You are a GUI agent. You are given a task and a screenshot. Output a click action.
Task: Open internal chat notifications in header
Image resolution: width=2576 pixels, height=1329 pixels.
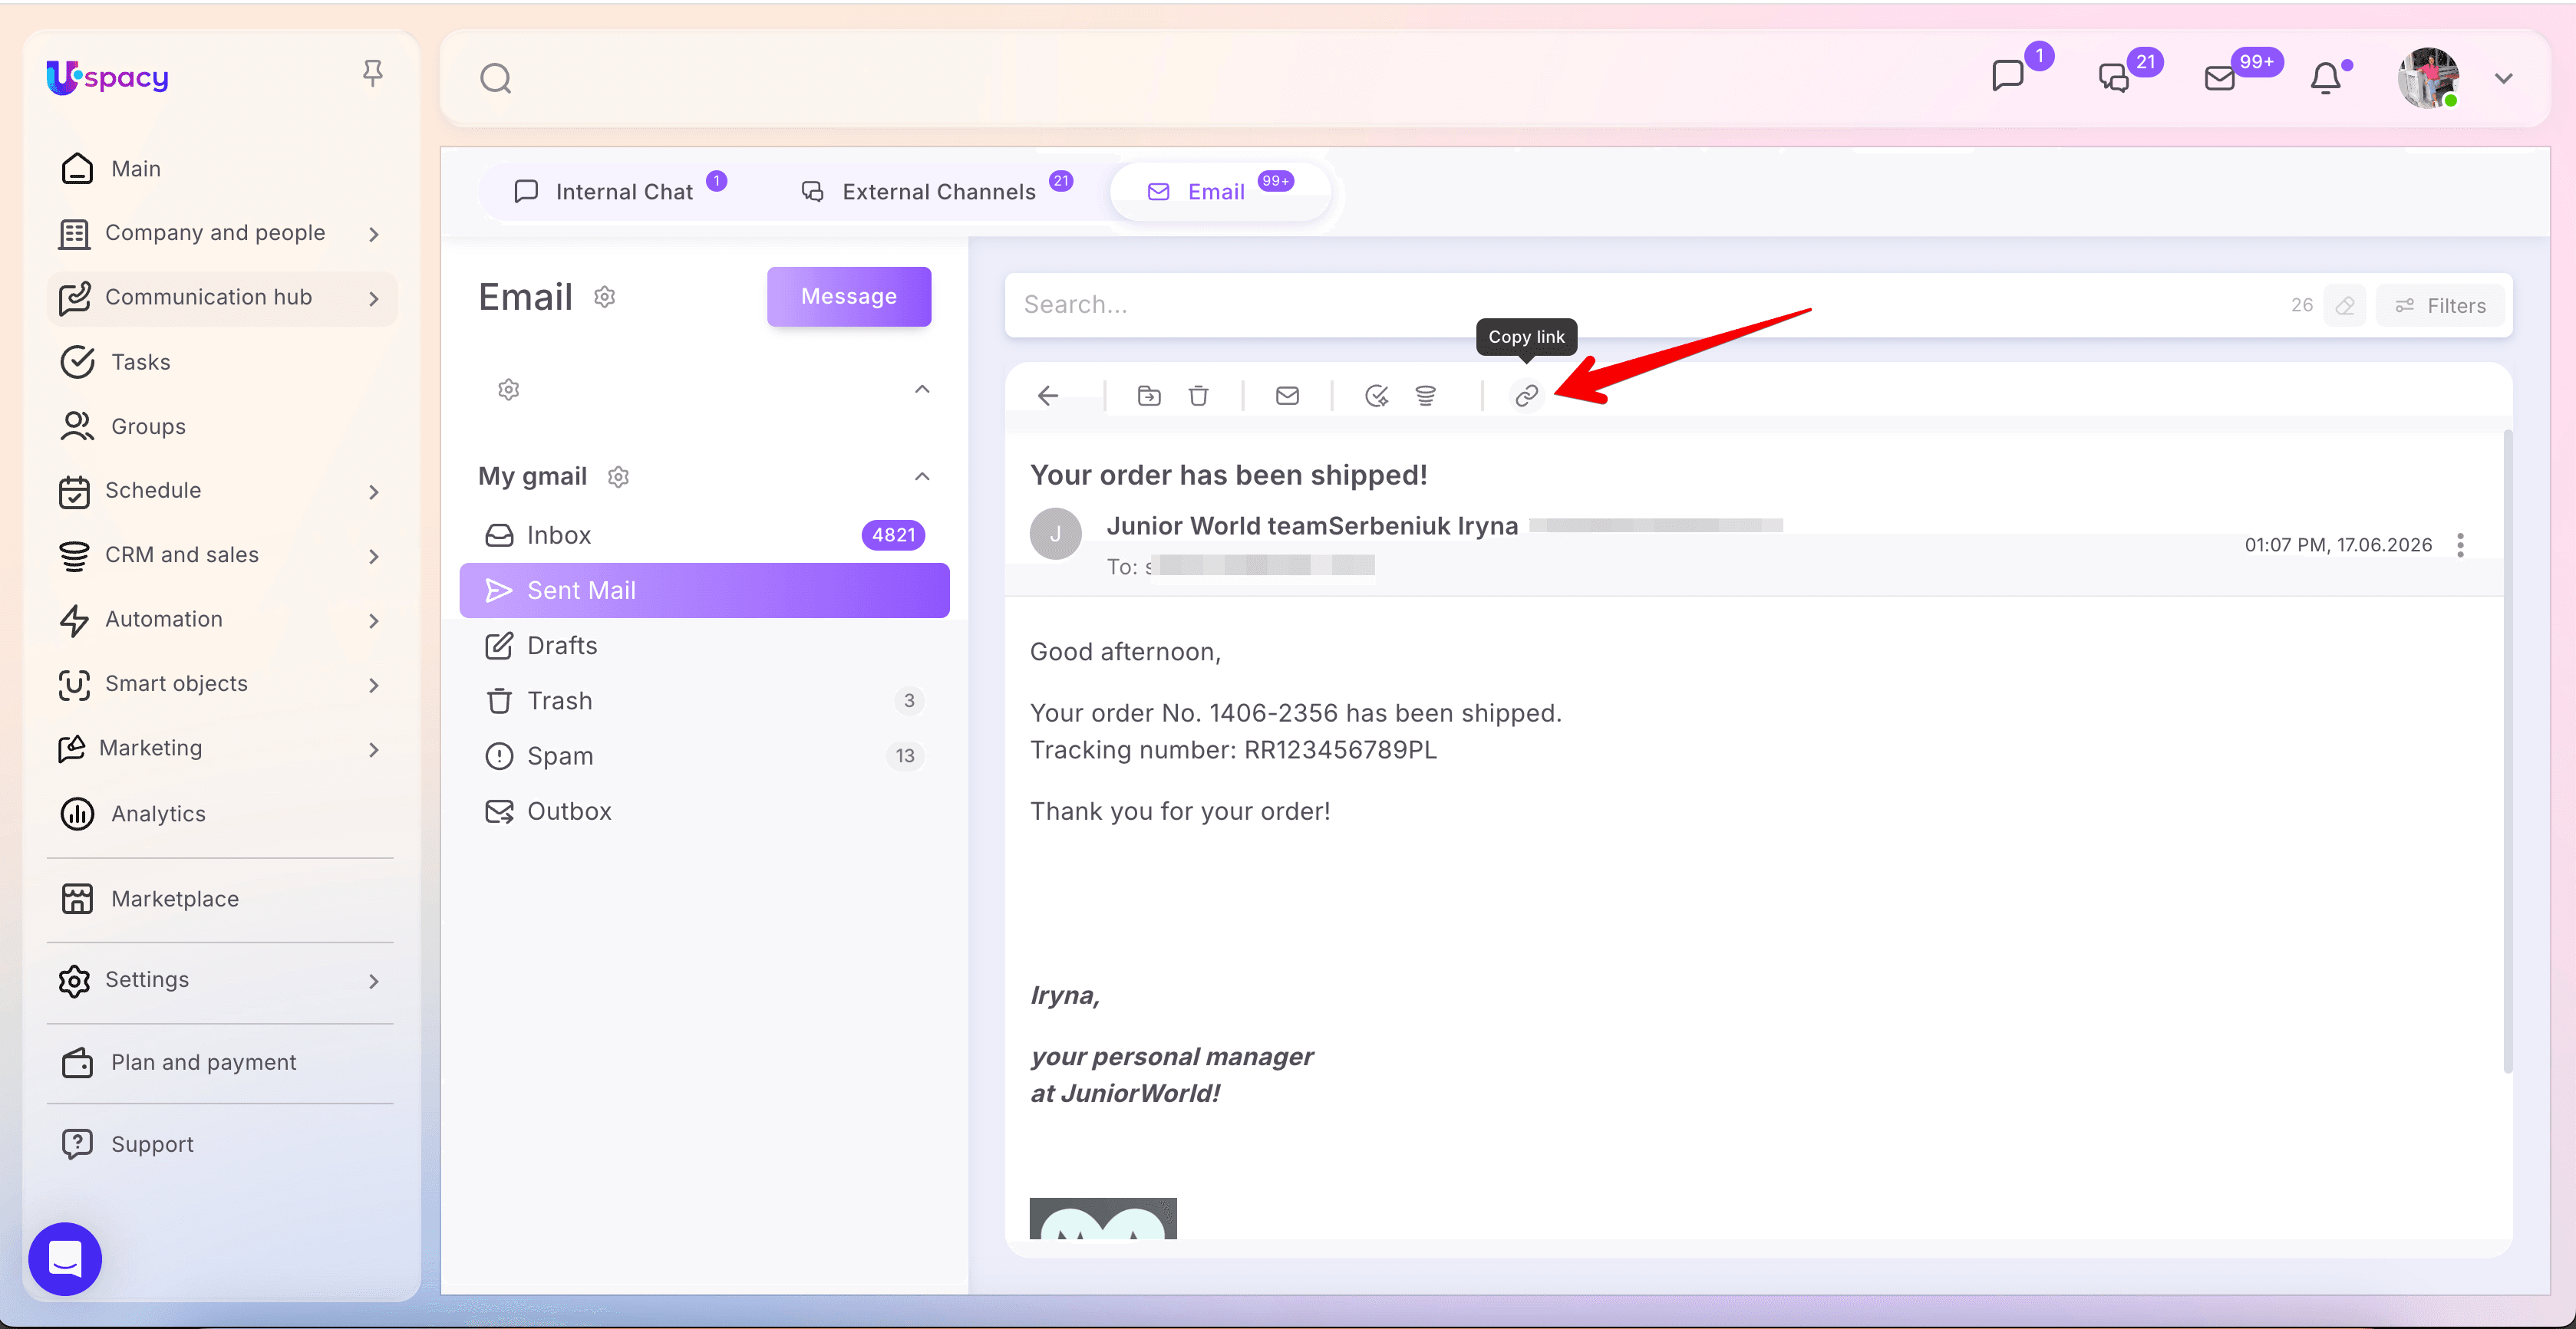pos(2008,76)
